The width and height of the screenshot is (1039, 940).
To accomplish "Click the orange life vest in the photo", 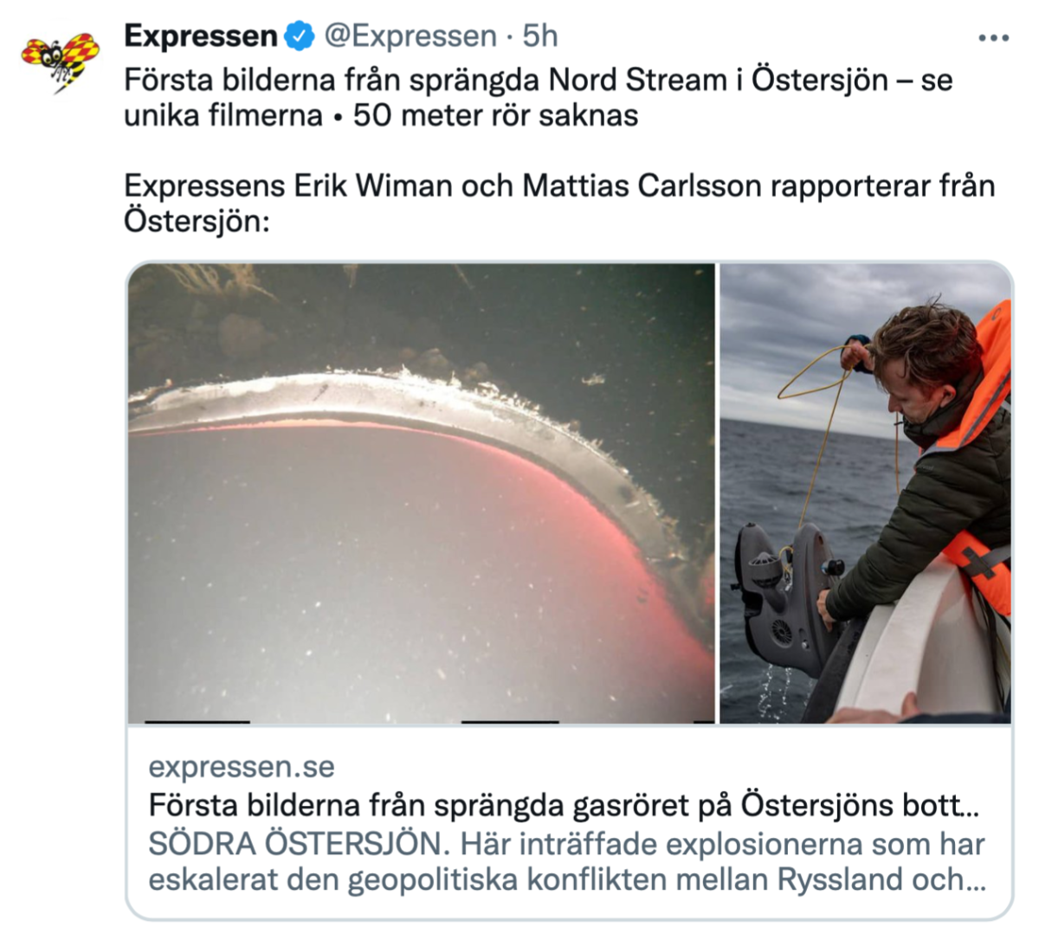I will (977, 450).
